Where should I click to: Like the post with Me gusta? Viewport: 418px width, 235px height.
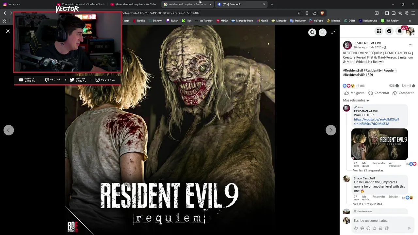point(354,93)
